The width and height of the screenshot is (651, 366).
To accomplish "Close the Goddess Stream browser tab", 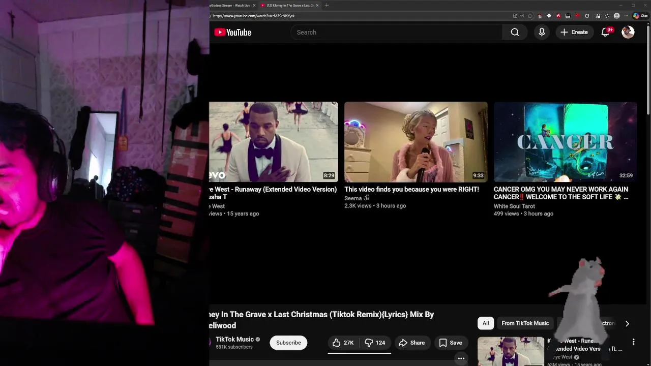I will pos(253,5).
